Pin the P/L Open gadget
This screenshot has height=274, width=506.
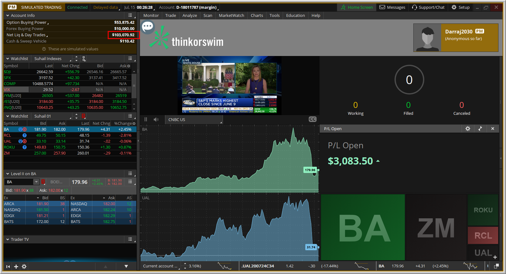coord(480,129)
